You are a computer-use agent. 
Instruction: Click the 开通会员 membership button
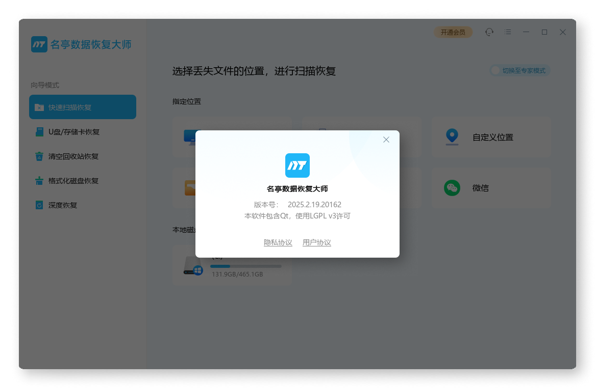[453, 32]
